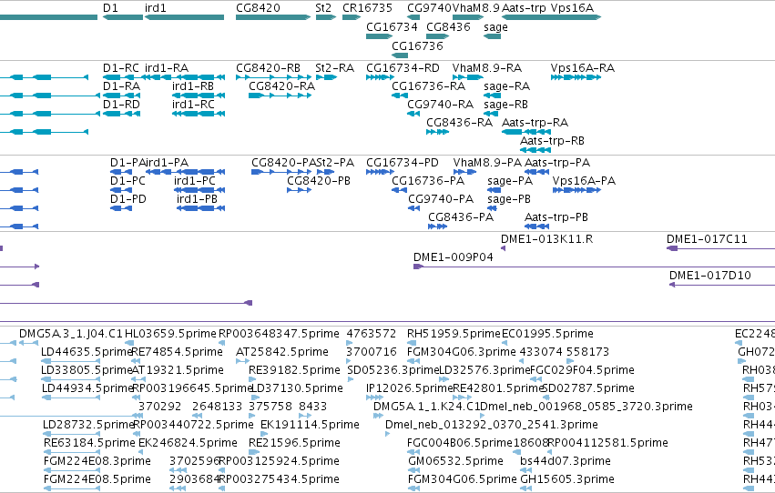The image size is (775, 493).
Task: Click the Aats-trp-RB transcript label
Action: coord(552,141)
